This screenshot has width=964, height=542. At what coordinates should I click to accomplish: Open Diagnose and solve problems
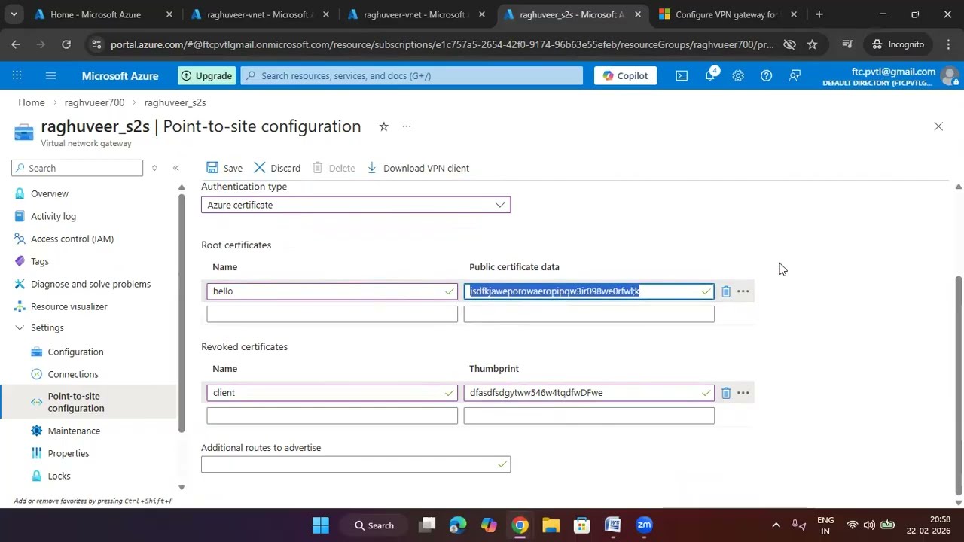coord(90,284)
